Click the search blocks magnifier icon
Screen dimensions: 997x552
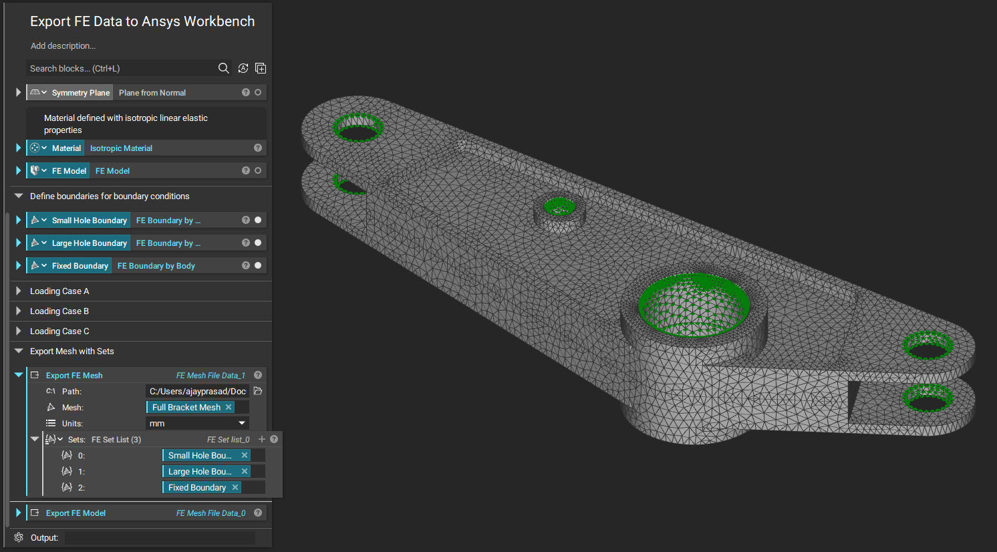point(223,68)
